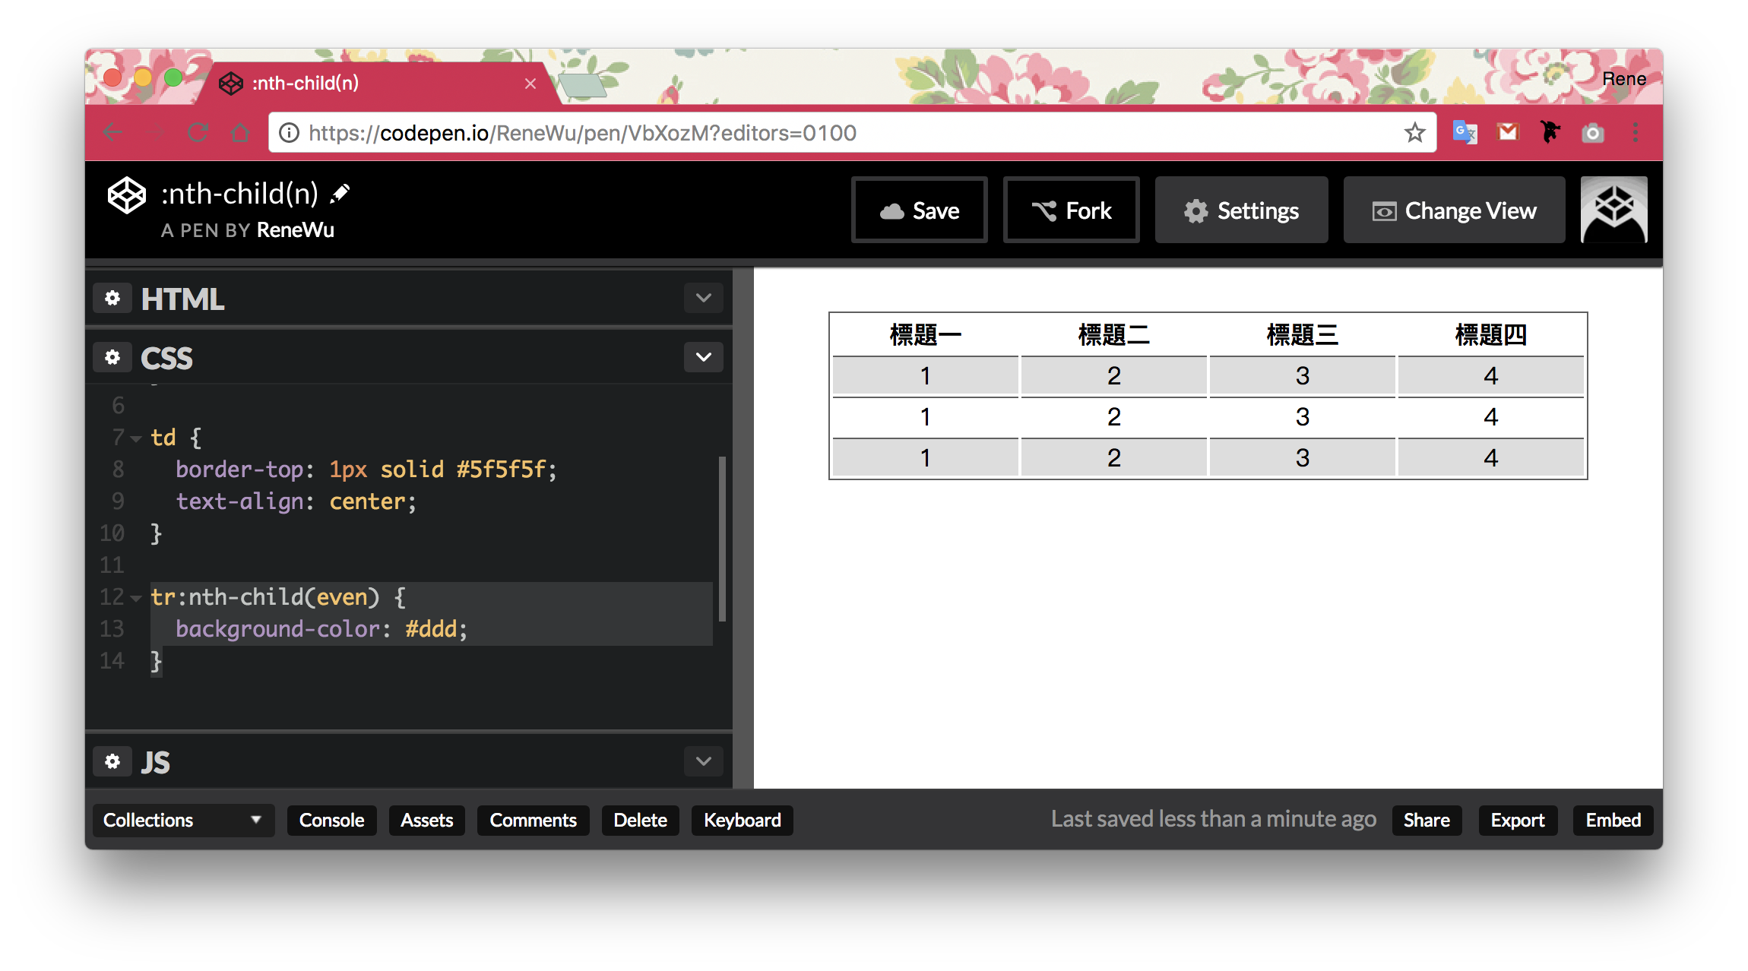This screenshot has width=1748, height=971.
Task: Go to browser home page
Action: point(240,133)
